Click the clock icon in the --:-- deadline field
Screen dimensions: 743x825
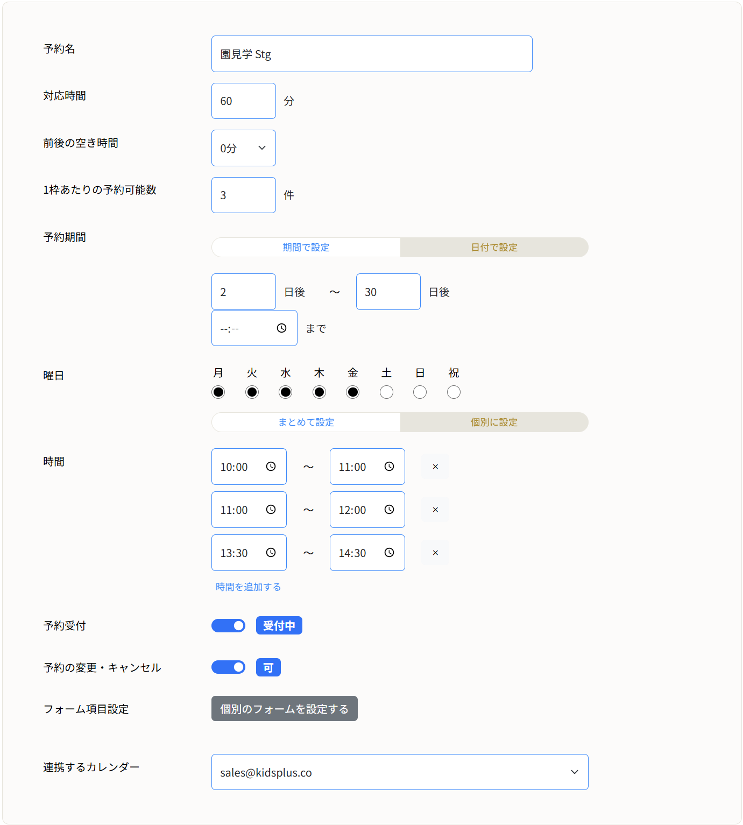click(x=282, y=328)
